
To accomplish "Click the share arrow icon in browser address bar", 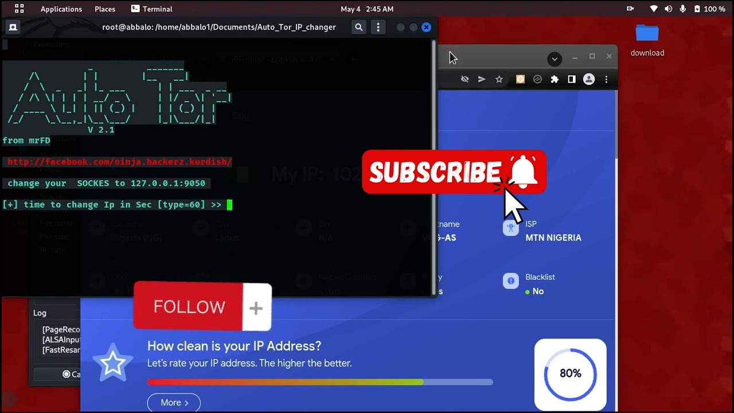I will [482, 79].
